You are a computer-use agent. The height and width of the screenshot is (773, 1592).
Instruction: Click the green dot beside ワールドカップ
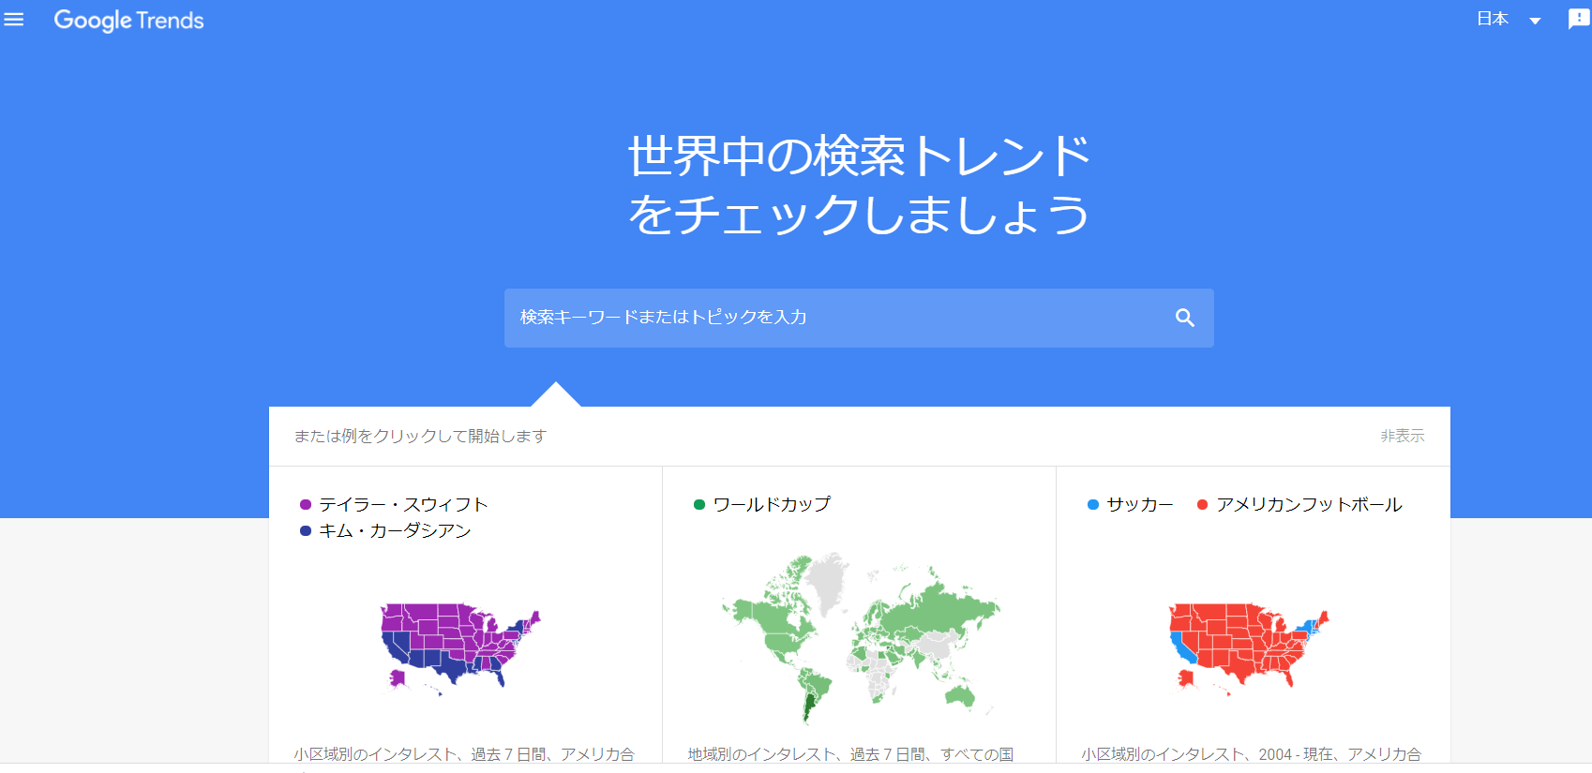[x=699, y=505]
